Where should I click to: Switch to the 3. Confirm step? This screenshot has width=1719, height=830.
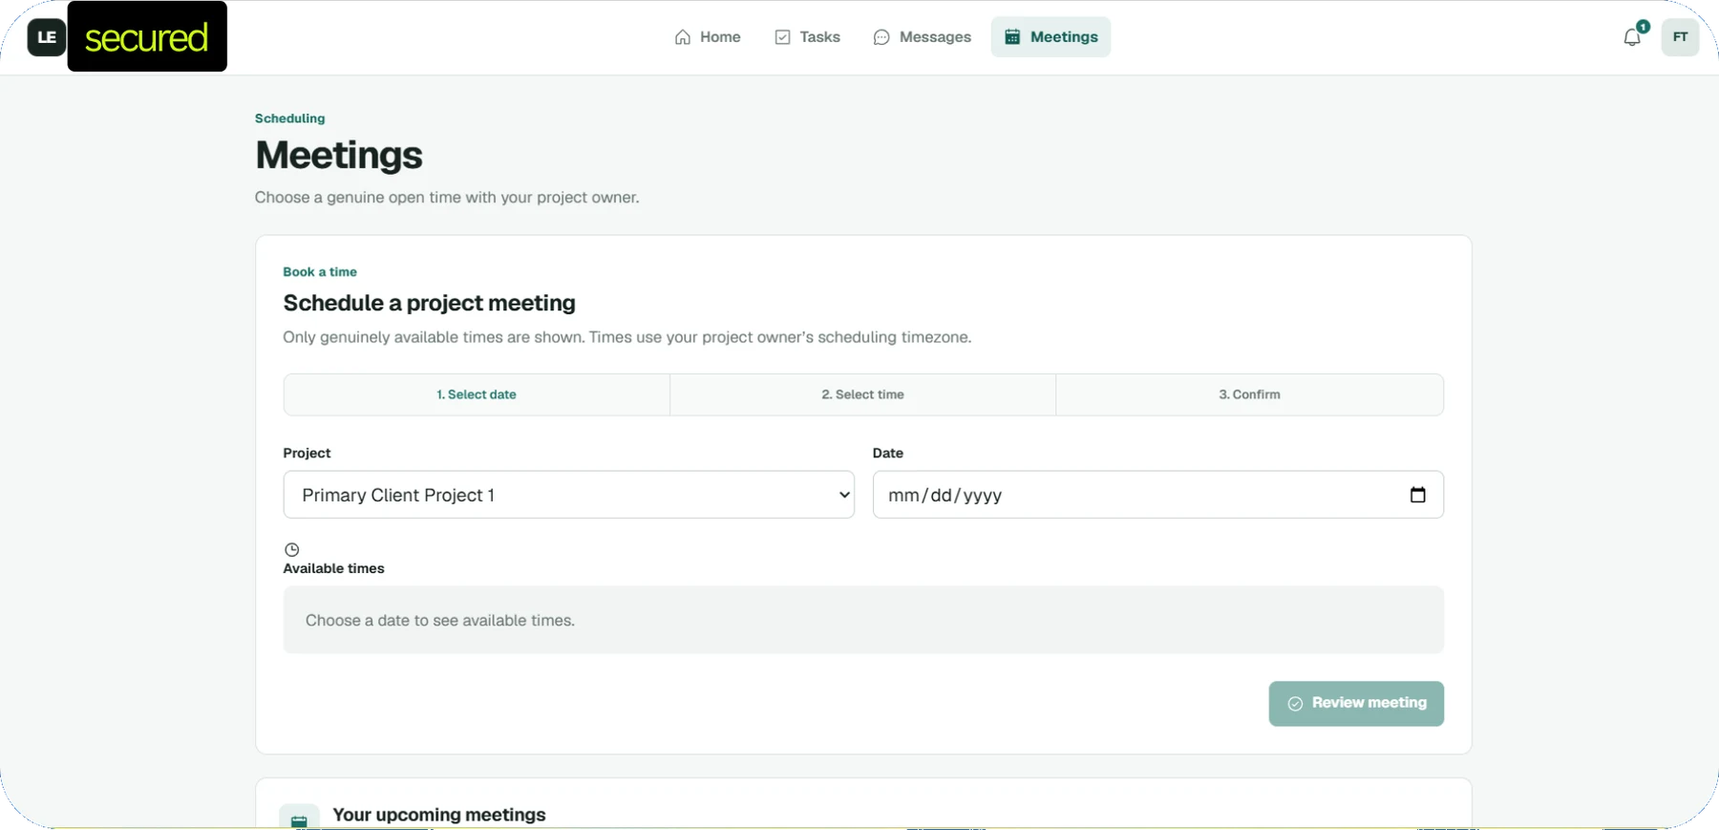click(x=1249, y=394)
